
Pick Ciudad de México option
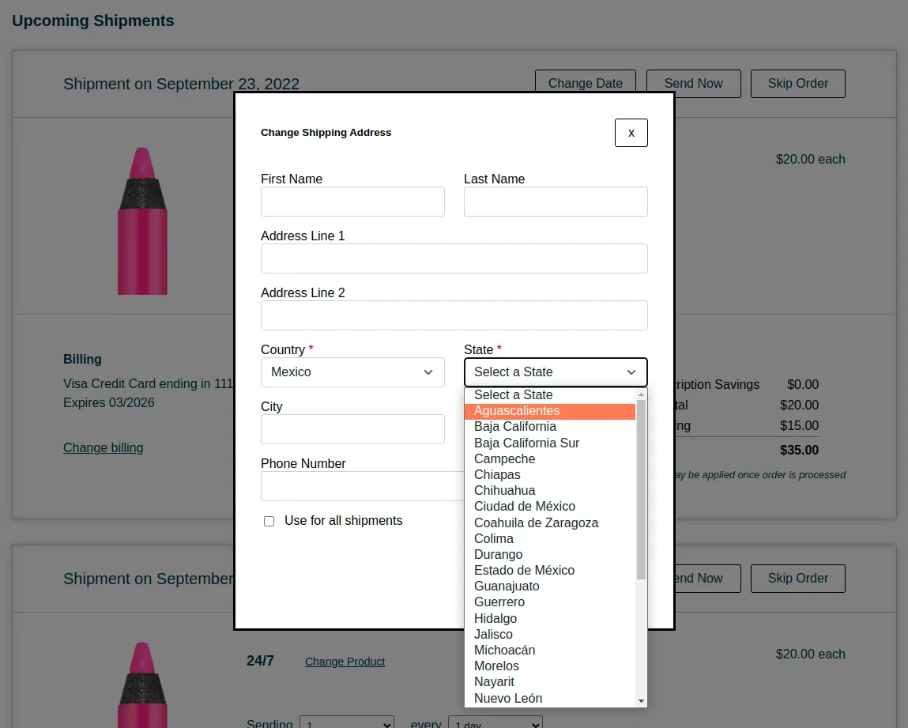click(x=549, y=507)
